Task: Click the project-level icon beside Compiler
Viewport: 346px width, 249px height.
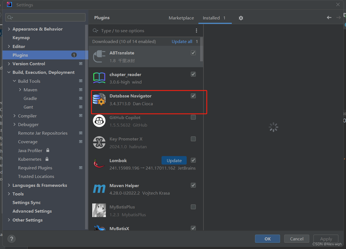Action: point(81,116)
